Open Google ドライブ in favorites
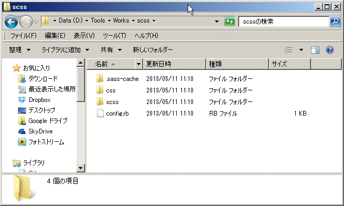Image resolution: width=344 pixels, height=206 pixels. point(42,121)
